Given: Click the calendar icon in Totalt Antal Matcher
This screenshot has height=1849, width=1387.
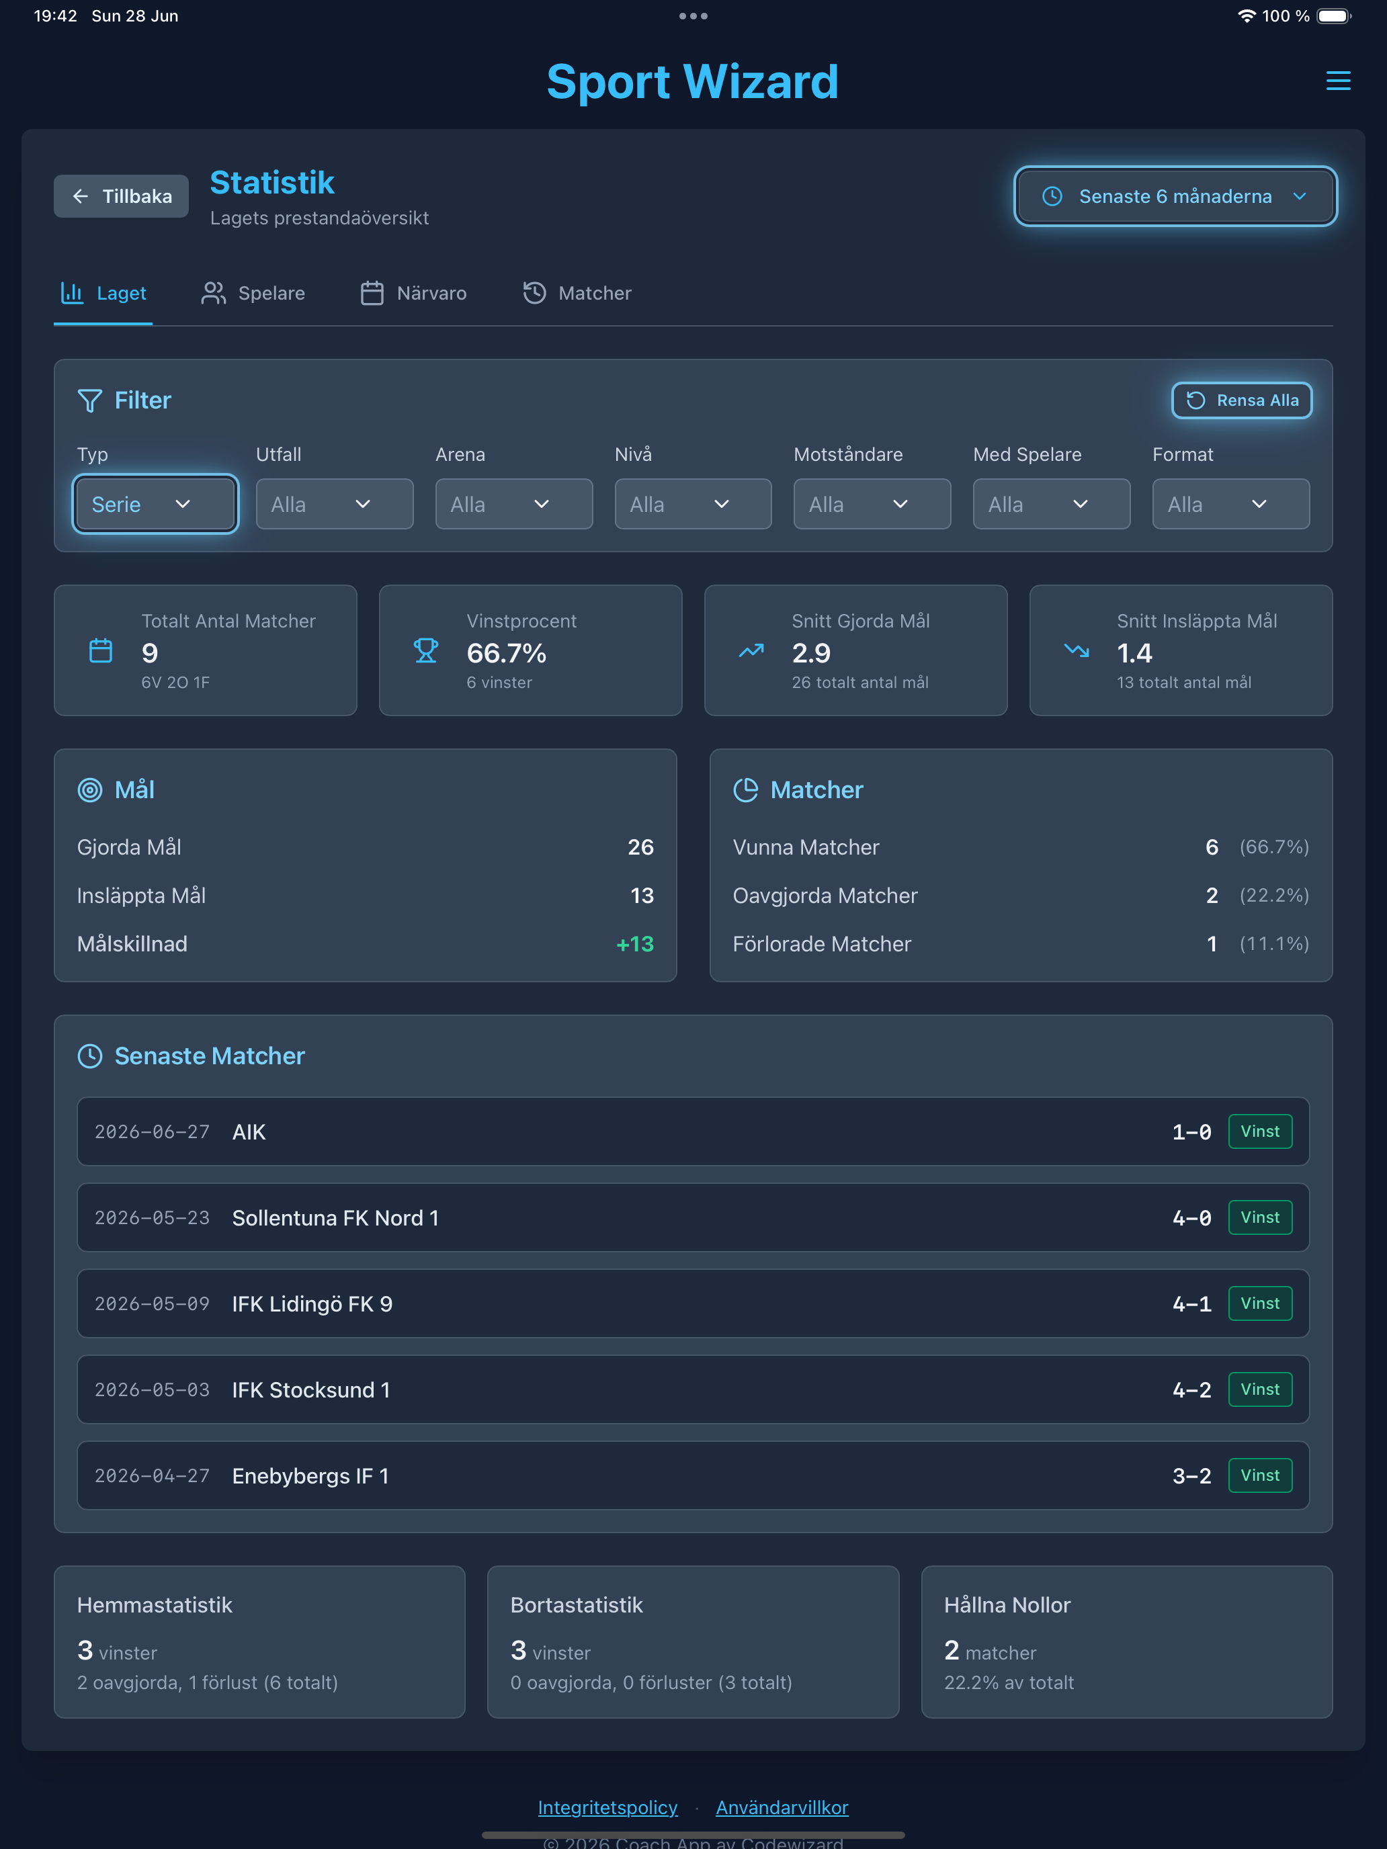Looking at the screenshot, I should pyautogui.click(x=100, y=650).
